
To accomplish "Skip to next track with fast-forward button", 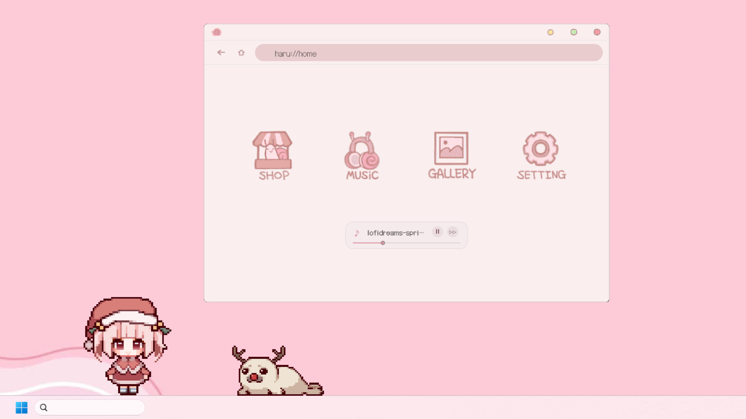I will pyautogui.click(x=453, y=232).
